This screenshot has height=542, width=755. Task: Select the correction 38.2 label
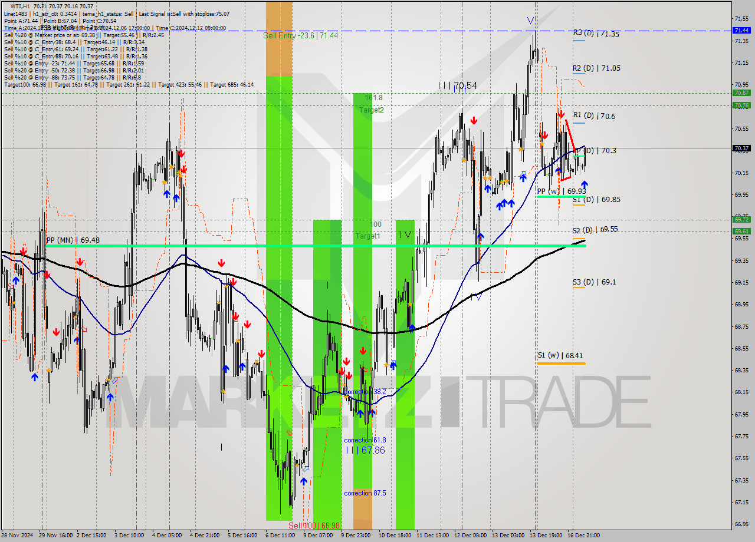[365, 392]
